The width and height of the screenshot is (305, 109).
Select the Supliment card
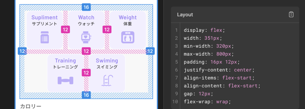44,30
